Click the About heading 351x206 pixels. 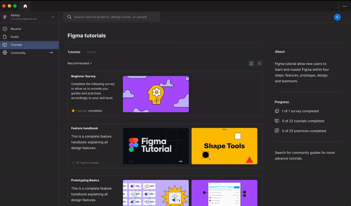tap(280, 52)
